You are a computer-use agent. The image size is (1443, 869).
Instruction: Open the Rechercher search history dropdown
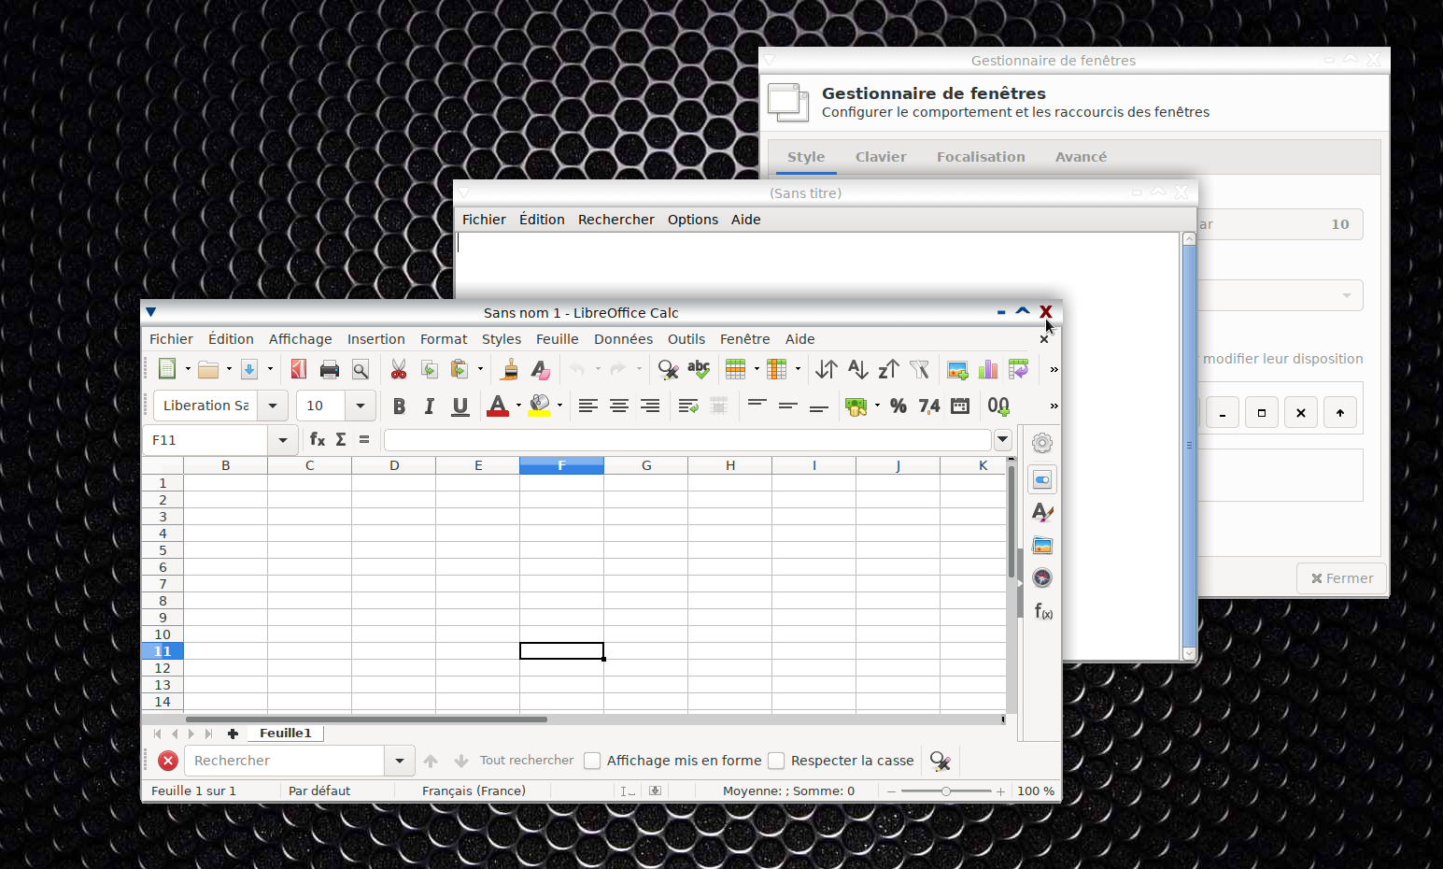400,761
